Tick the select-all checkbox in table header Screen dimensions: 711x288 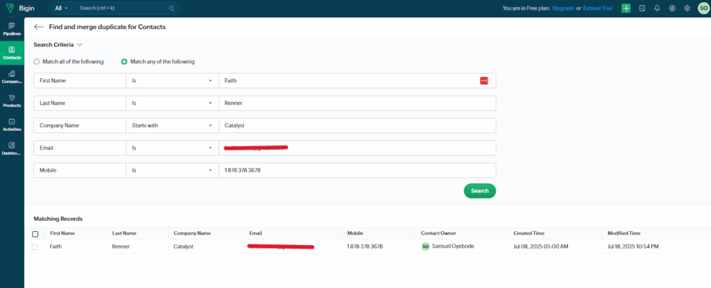point(35,234)
